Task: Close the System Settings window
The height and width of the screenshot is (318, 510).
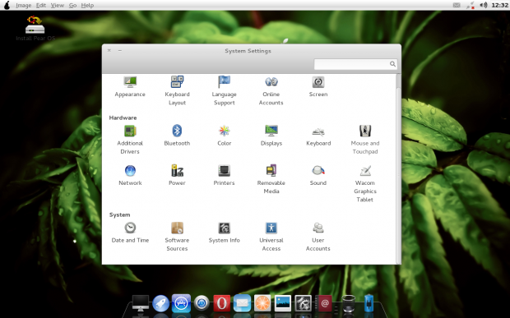Action: point(109,50)
